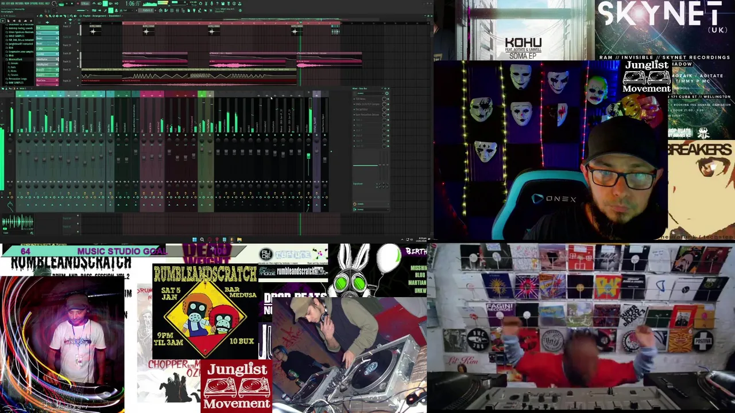Expand the Ghost Syndicate Nectron folder
Viewport: 735px width, 413px height.
(x=19, y=32)
